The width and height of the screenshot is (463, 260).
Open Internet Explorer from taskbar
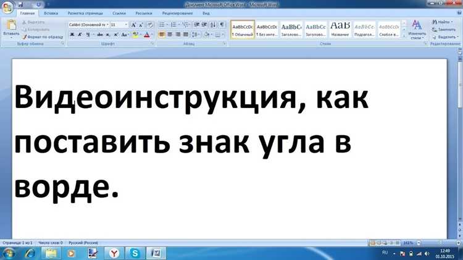30,253
